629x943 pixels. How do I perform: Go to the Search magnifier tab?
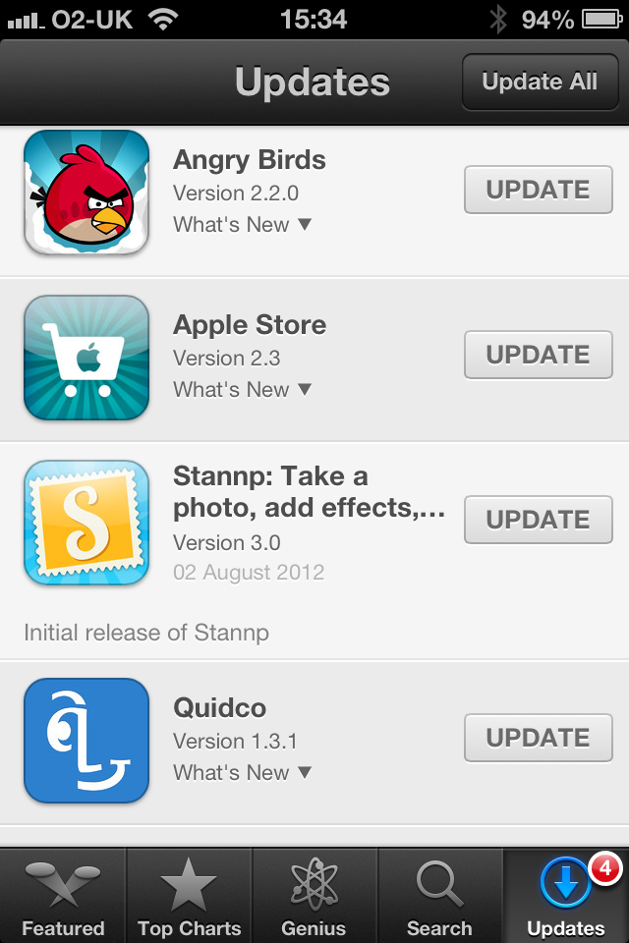[440, 896]
